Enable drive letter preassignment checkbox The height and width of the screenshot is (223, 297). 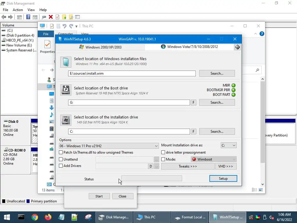pos(163,152)
